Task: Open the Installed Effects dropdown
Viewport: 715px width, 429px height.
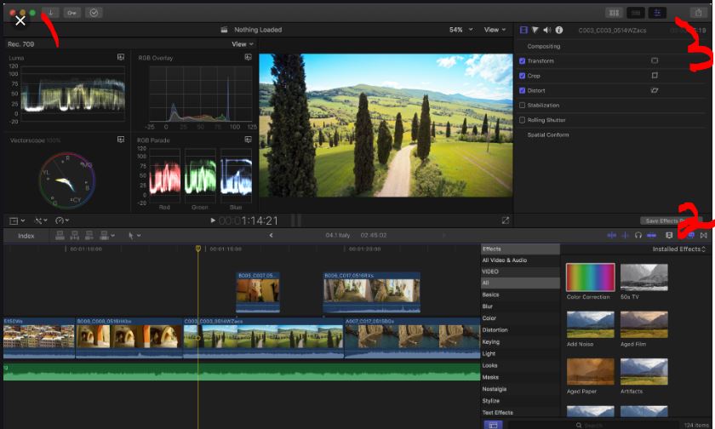Action: pyautogui.click(x=679, y=249)
